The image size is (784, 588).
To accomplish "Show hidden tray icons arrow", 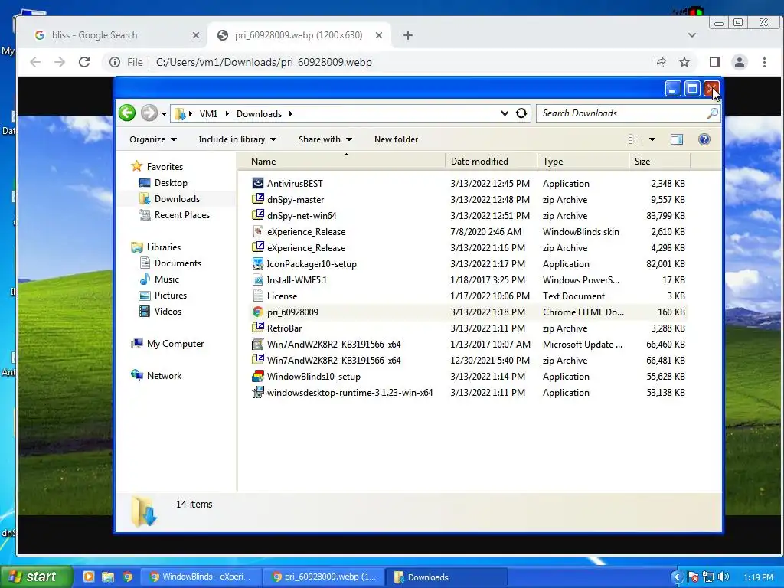I will click(x=677, y=577).
